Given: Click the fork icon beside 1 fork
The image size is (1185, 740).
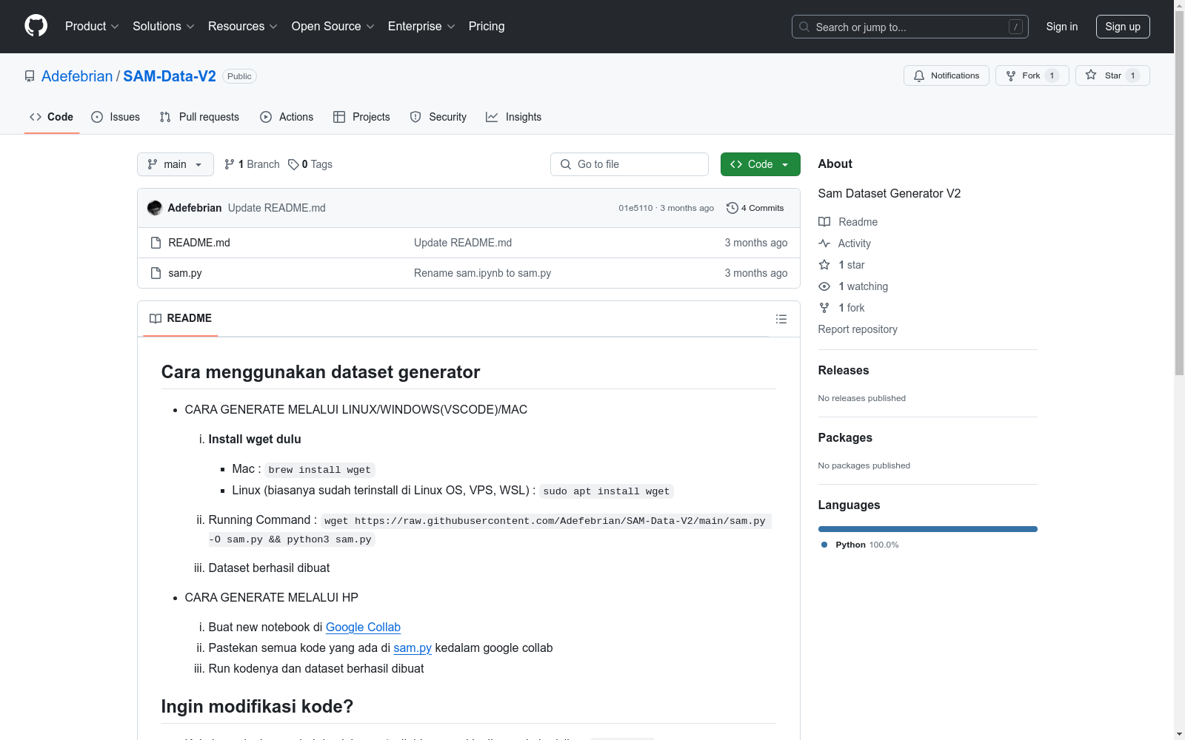Looking at the screenshot, I should coord(824,308).
